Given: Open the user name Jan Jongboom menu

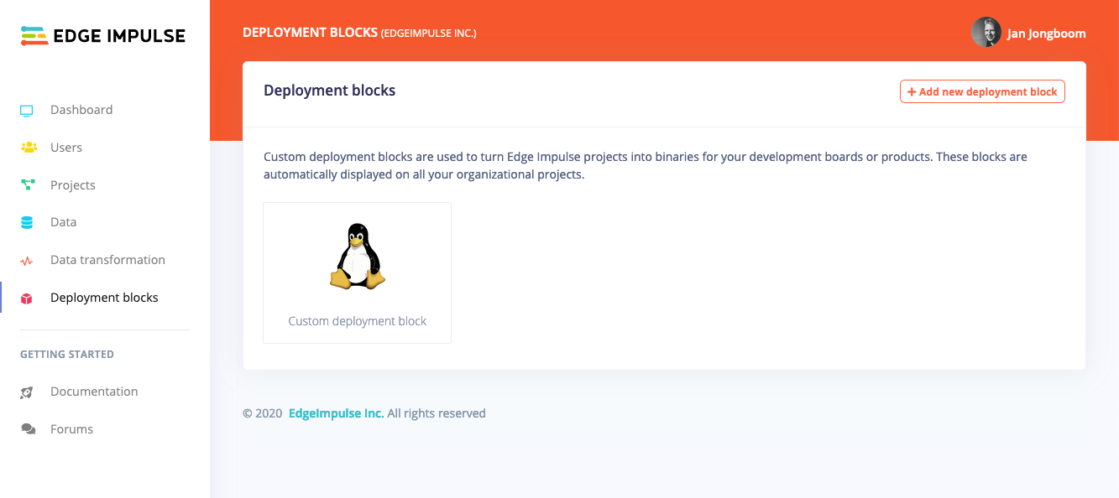Looking at the screenshot, I should 1046,34.
